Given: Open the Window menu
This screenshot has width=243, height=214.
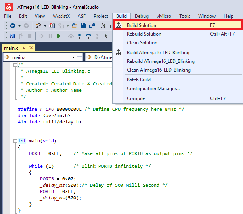Looking at the screenshot, I should click(x=207, y=16).
